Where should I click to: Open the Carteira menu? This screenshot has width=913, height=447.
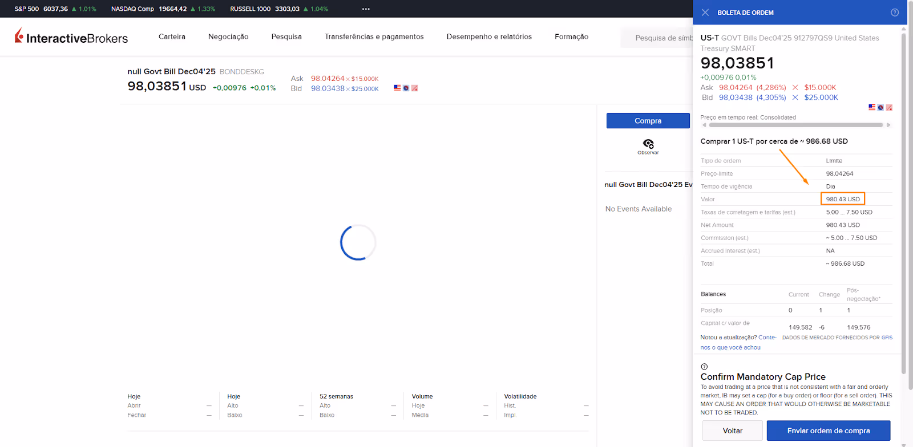tap(172, 36)
